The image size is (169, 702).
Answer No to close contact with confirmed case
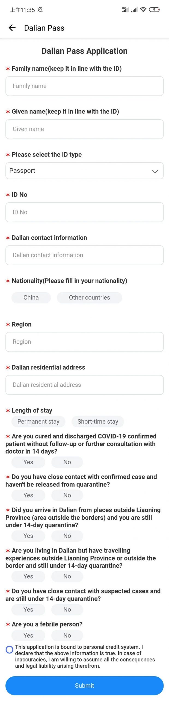[x=67, y=495]
